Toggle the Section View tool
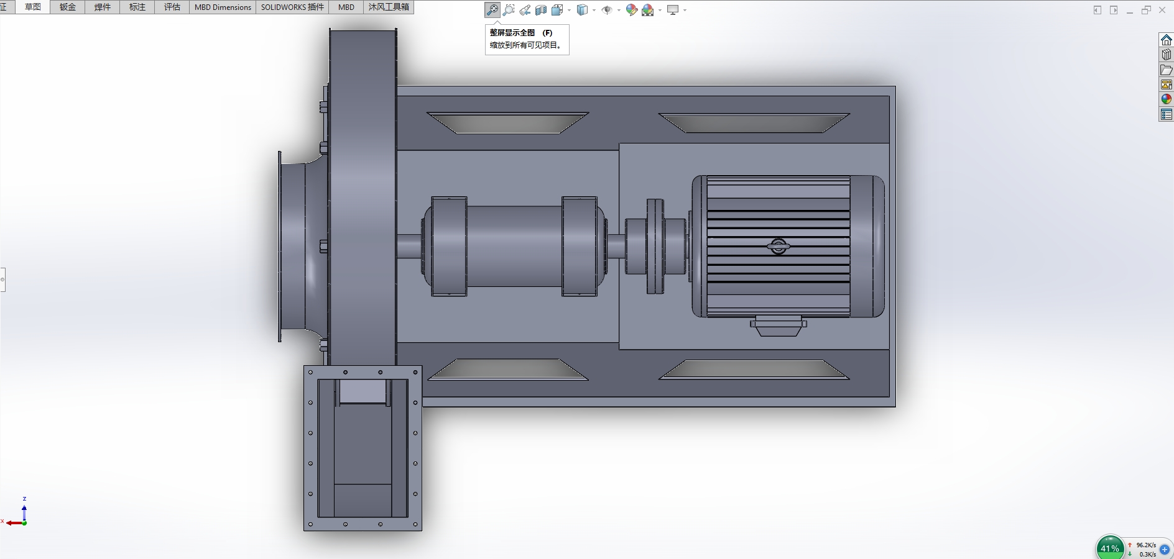This screenshot has width=1174, height=559. point(541,10)
